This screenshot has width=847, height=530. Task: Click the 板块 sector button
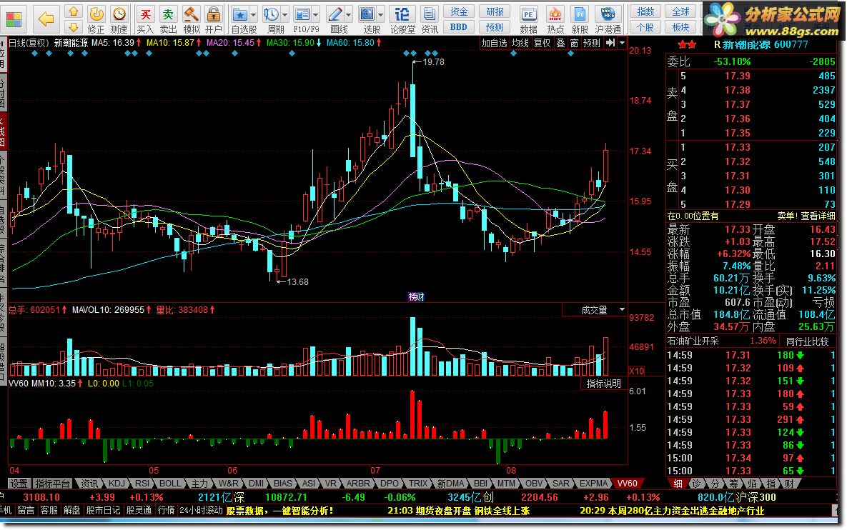(680, 26)
